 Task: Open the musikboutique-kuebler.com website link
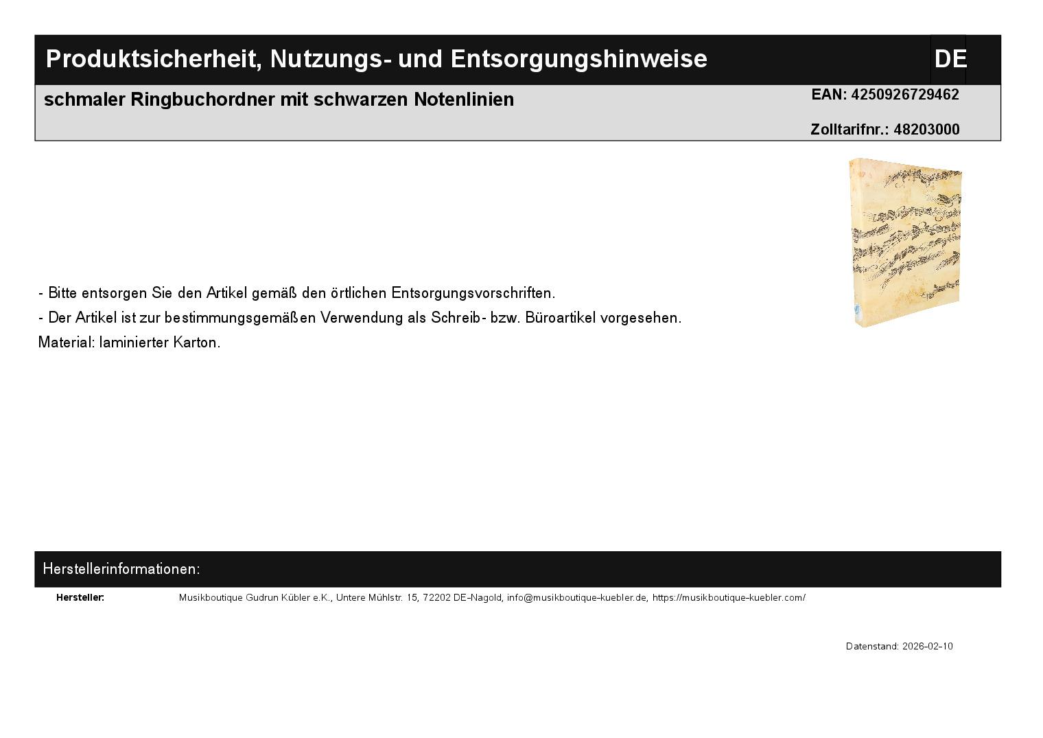coord(728,597)
